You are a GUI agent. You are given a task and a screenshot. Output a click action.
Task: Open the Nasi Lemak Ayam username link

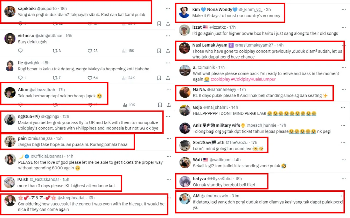click(210, 45)
